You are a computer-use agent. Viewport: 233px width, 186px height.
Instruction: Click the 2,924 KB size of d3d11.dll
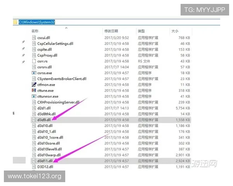coord(183,161)
